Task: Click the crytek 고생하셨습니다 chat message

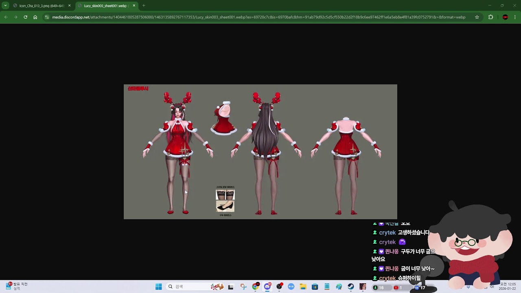Action: click(x=401, y=233)
